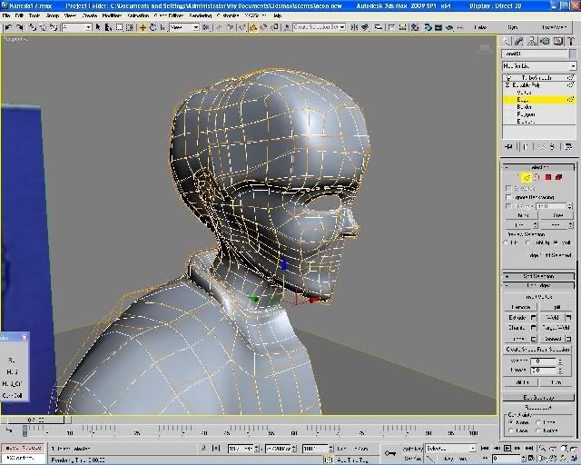
Task: Toggle the Ignore Backfacing checkbox
Action: coord(509,197)
